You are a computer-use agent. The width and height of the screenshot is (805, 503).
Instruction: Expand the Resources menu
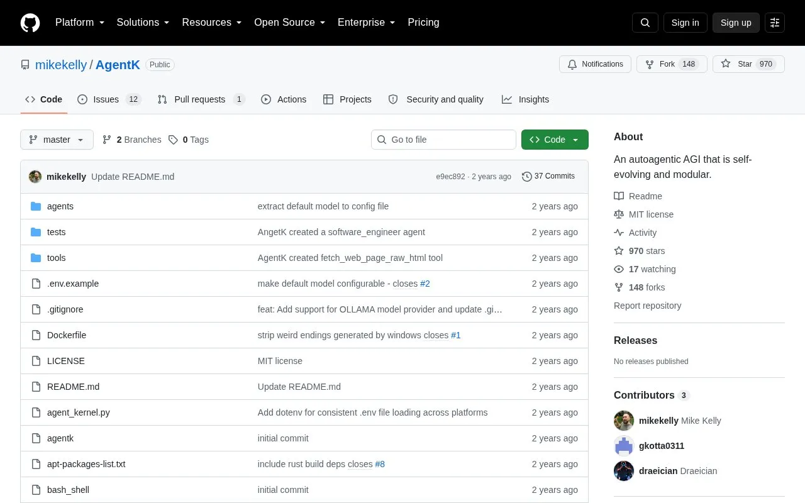212,23
